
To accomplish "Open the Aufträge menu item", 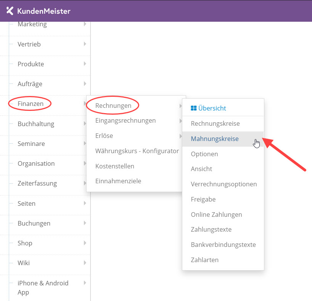I will (30, 84).
